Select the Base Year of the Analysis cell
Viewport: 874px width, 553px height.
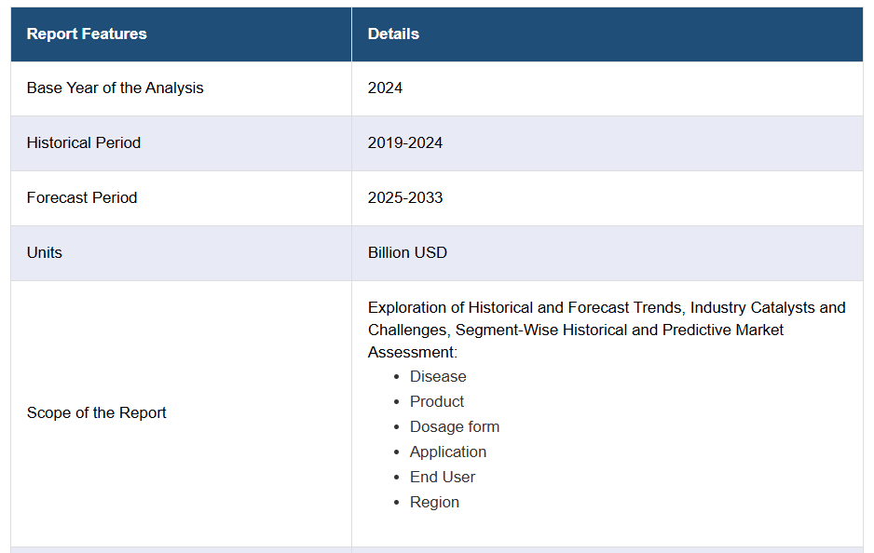(115, 88)
